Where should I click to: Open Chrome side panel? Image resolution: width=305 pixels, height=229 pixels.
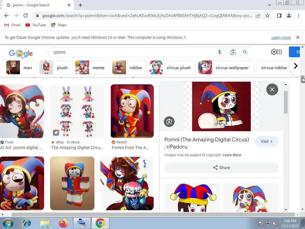pos(279,16)
